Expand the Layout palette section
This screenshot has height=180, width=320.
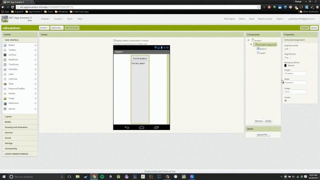tap(20, 116)
